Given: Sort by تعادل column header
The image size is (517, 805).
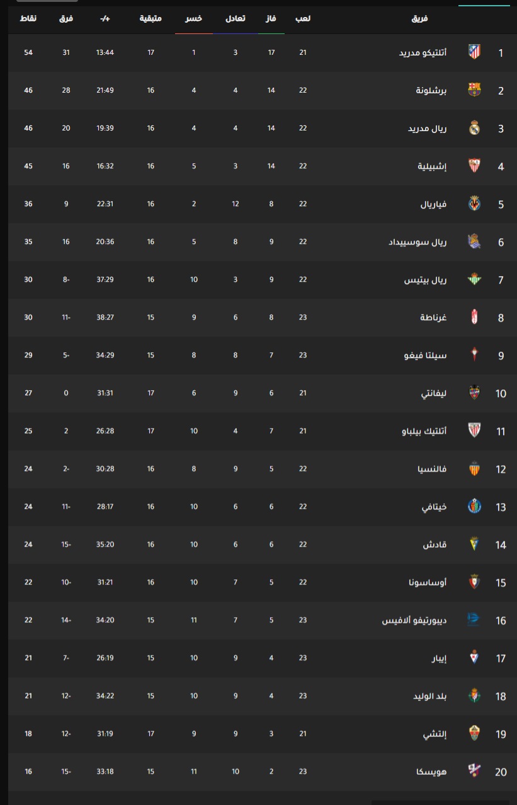Looking at the screenshot, I should [x=236, y=18].
